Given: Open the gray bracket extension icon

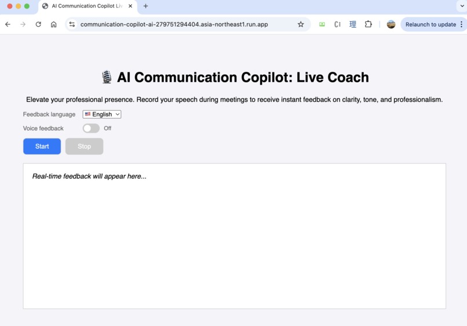Looking at the screenshot, I should point(337,24).
